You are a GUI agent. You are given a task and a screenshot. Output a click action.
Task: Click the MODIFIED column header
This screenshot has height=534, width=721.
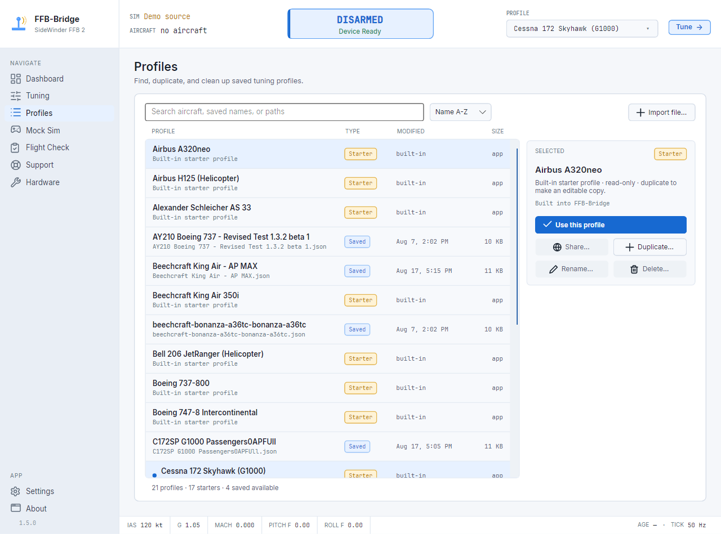point(411,132)
